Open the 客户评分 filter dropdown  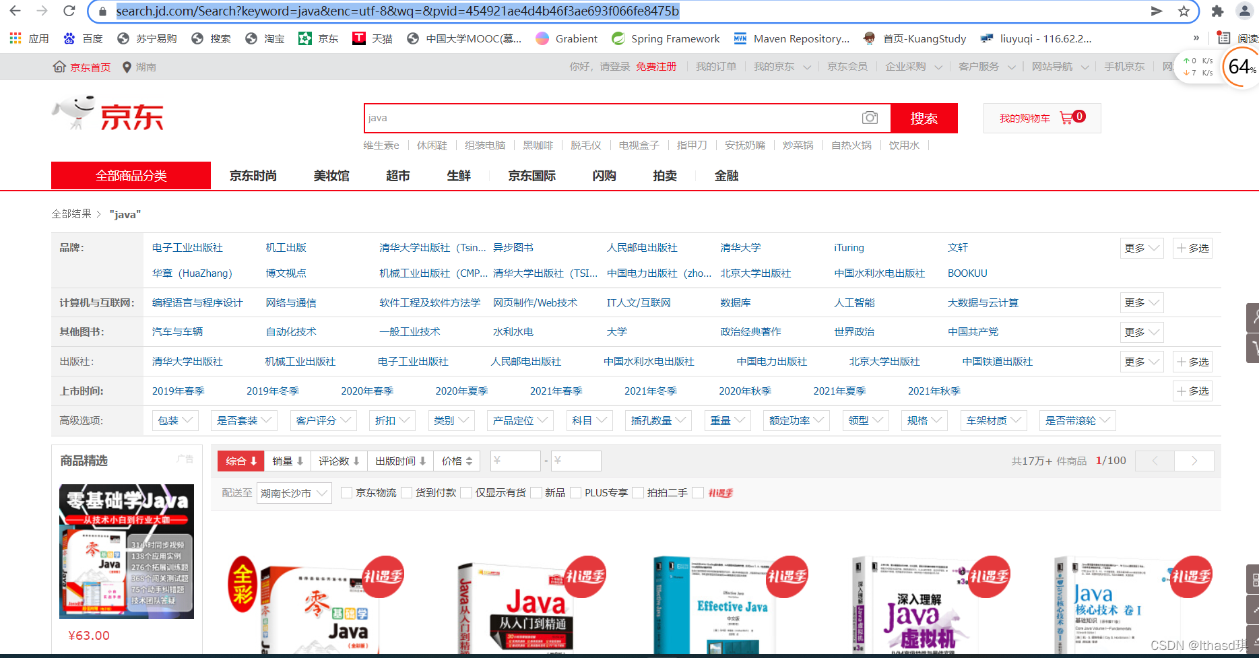324,421
